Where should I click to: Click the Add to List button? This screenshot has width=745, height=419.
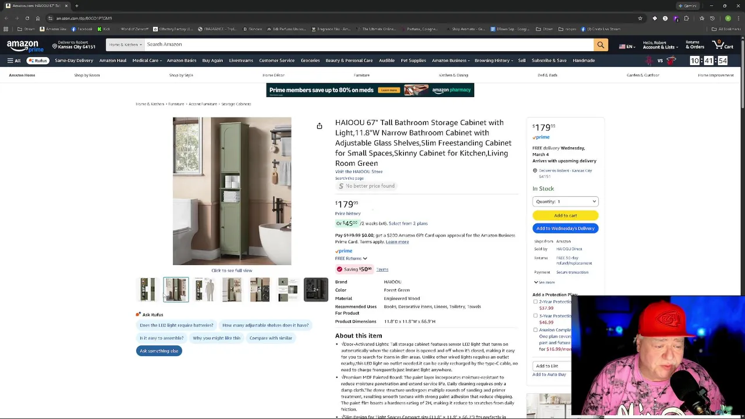tap(553, 366)
